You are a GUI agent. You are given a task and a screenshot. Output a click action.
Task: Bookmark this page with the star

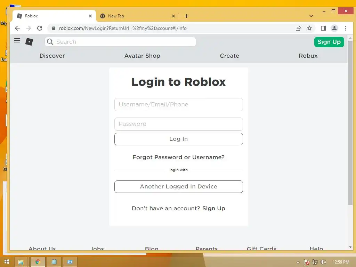pos(309,28)
